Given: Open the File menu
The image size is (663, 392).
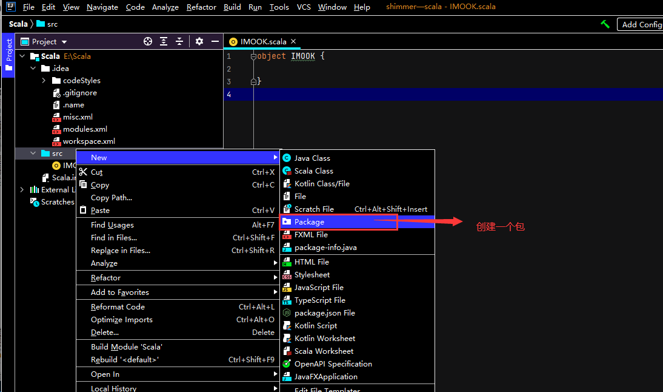Looking at the screenshot, I should click(28, 7).
